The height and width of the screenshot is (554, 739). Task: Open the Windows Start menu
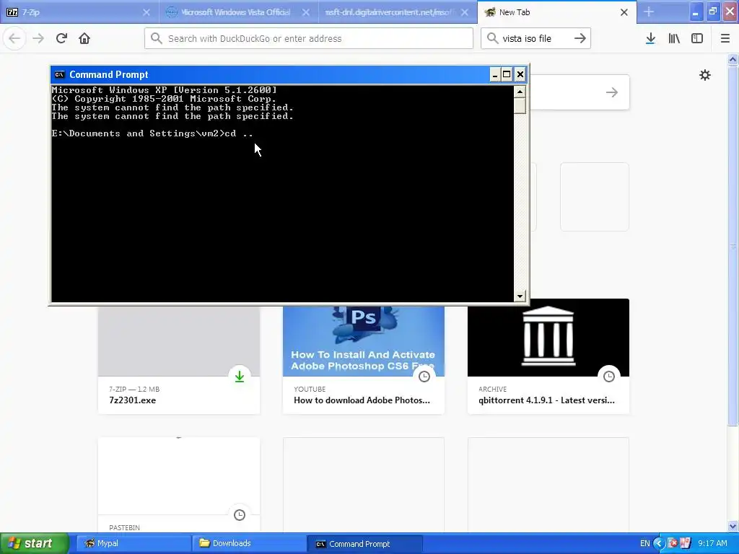point(34,543)
